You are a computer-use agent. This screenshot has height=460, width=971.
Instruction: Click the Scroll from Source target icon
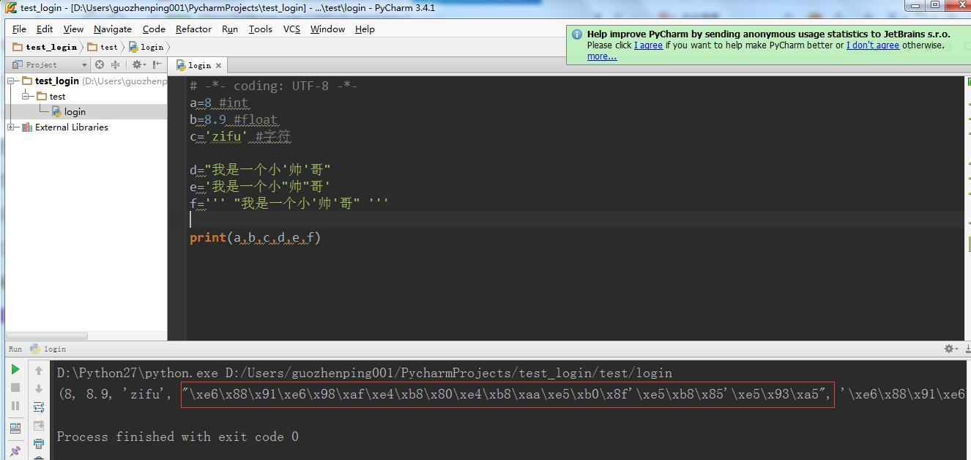pyautogui.click(x=100, y=64)
